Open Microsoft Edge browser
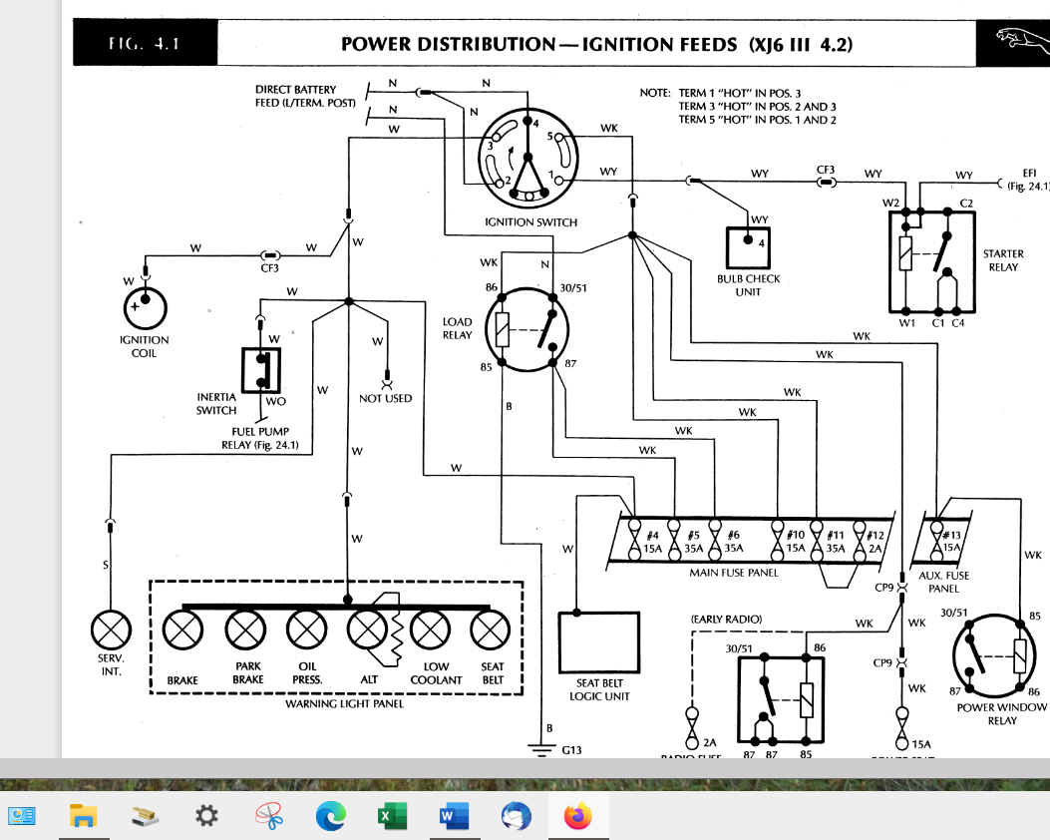This screenshot has width=1050, height=840. tap(330, 817)
